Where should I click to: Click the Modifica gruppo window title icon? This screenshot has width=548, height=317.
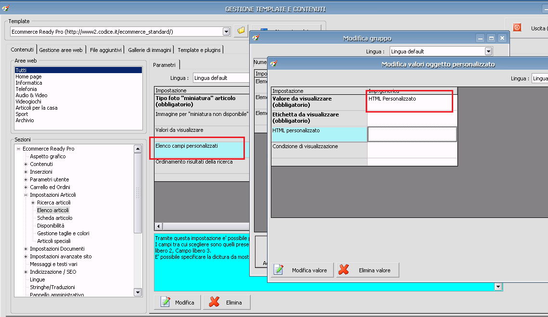tap(256, 38)
